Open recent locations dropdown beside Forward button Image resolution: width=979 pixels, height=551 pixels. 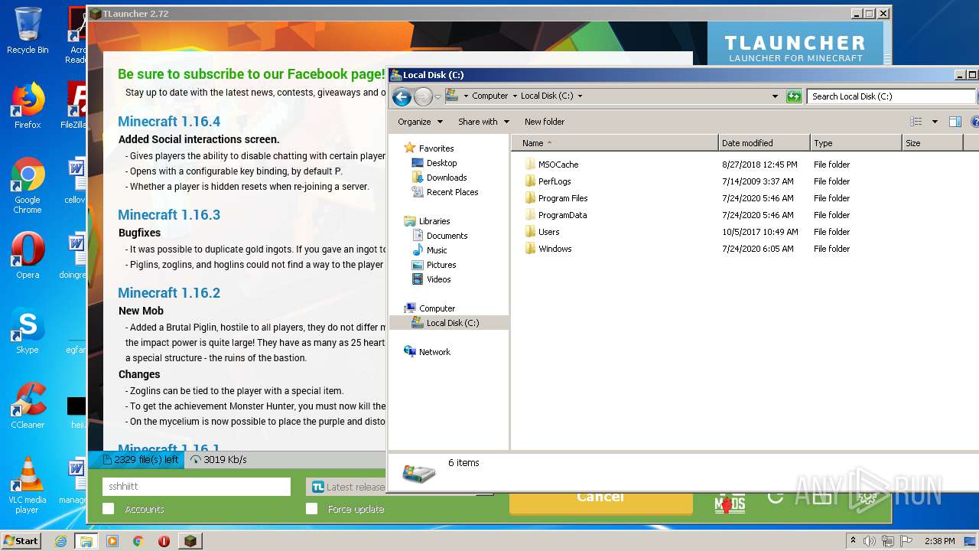[438, 97]
